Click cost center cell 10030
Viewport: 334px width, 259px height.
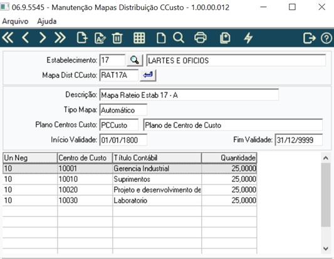[85, 201]
